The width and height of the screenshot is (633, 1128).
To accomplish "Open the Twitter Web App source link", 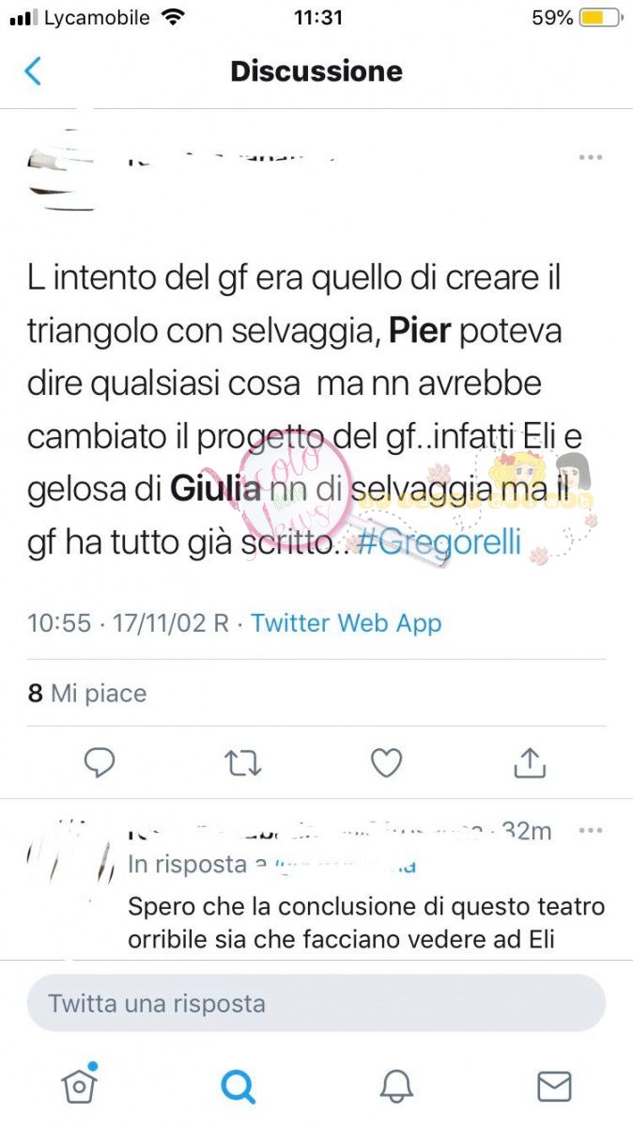I will (x=346, y=622).
